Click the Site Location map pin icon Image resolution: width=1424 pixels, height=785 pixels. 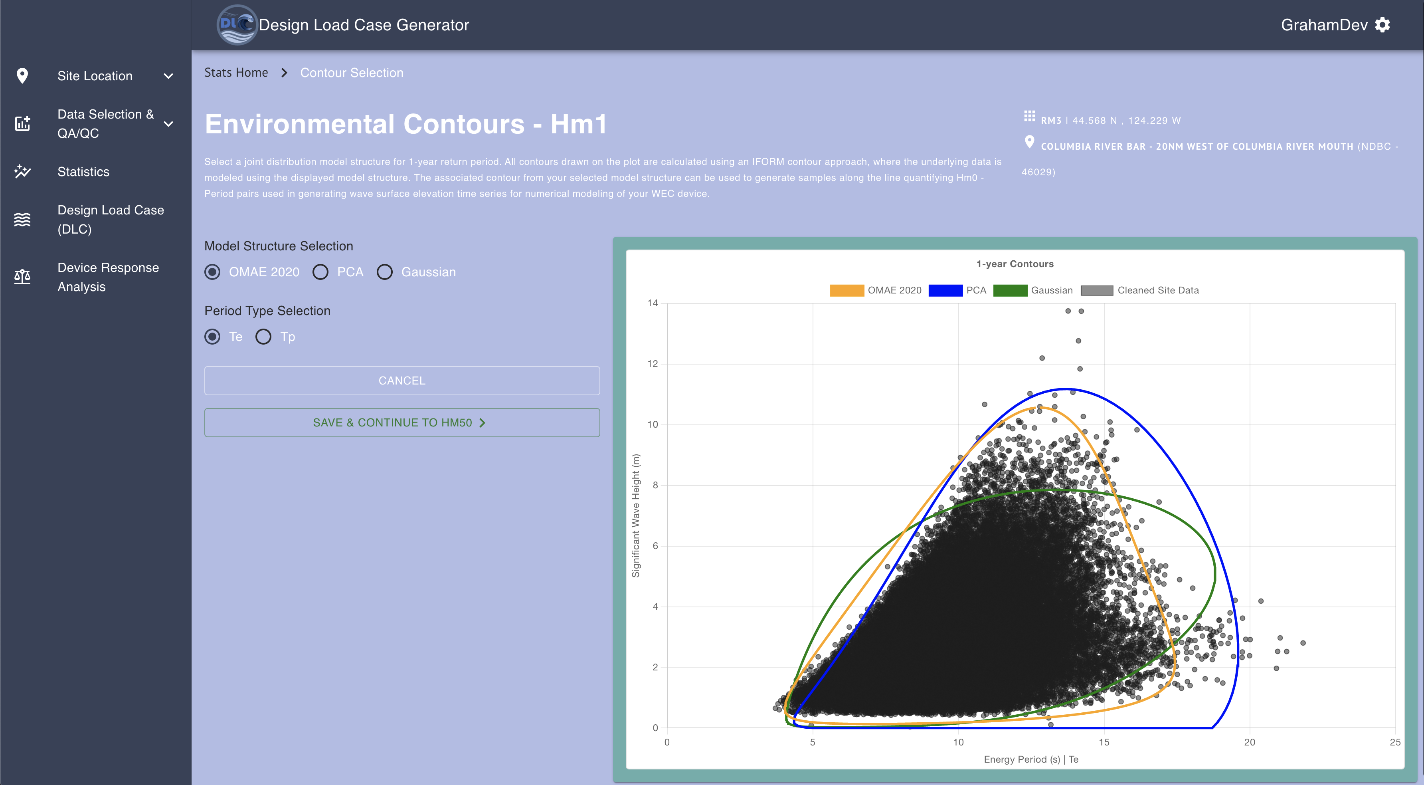tap(22, 76)
